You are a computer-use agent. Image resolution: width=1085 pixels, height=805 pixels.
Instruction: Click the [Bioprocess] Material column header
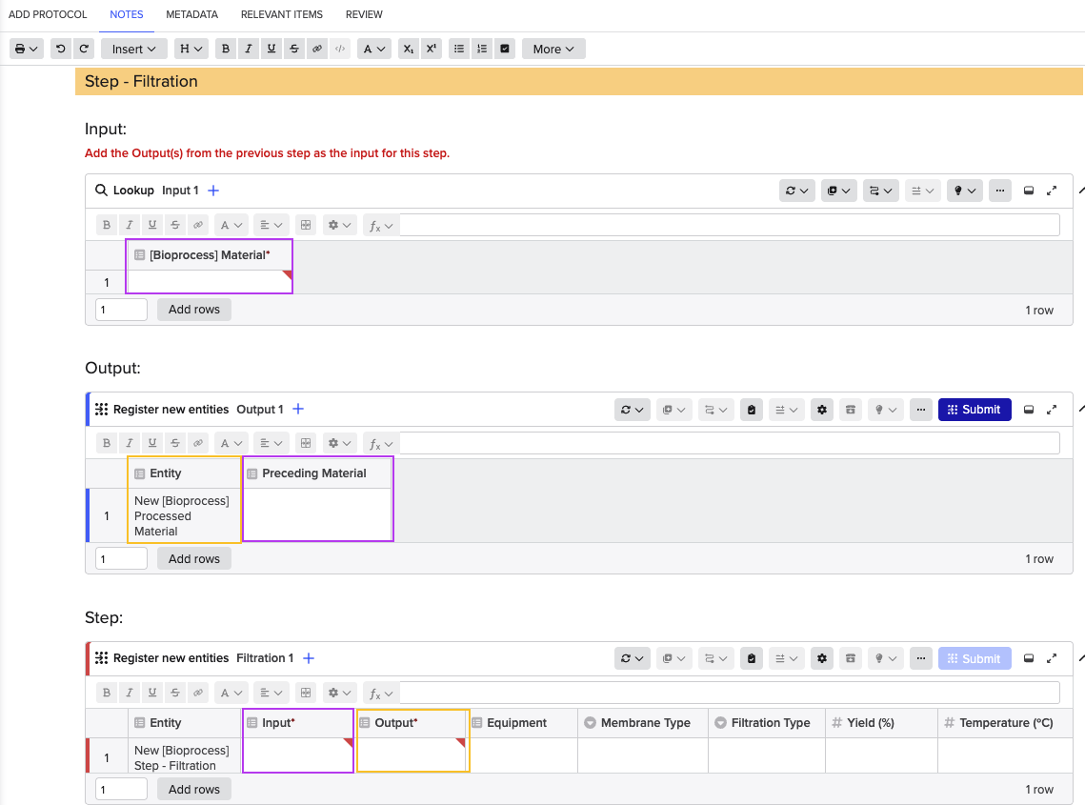pos(210,254)
